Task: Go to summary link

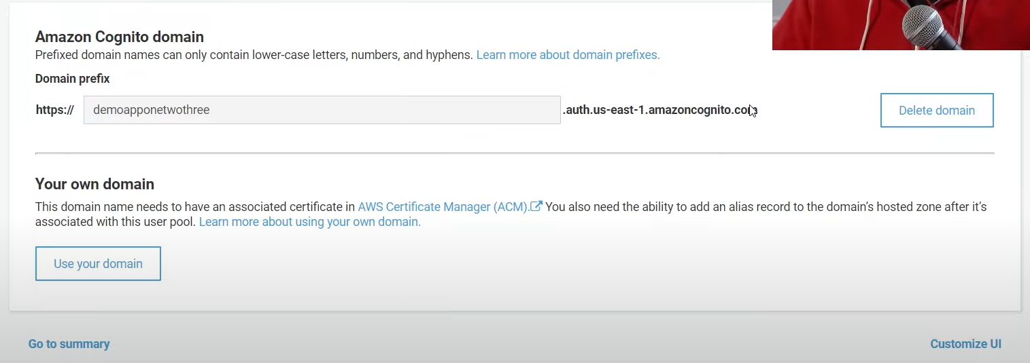Action: [69, 344]
